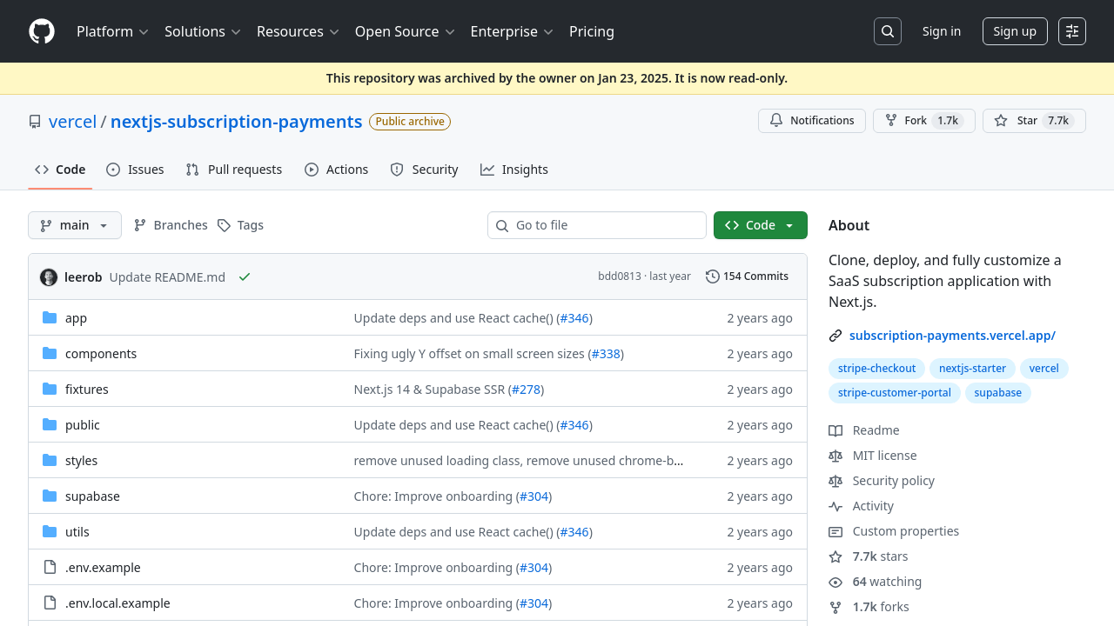Screen dimensions: 1114x626
Task: Click the green commit status checkmark
Action: tap(245, 276)
